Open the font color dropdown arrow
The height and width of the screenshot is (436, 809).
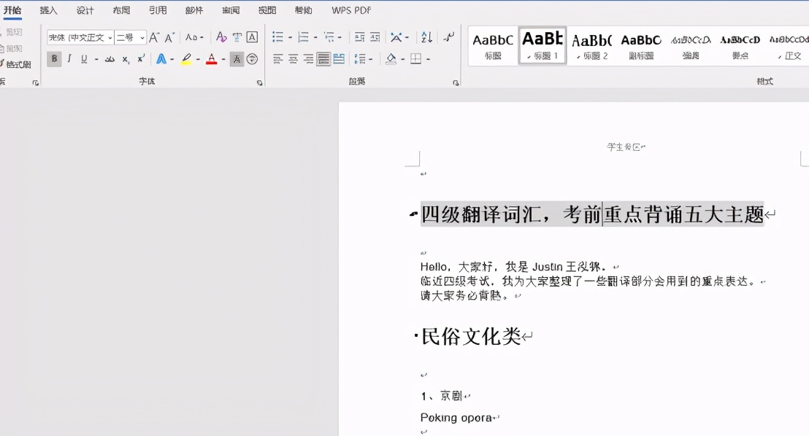[223, 59]
